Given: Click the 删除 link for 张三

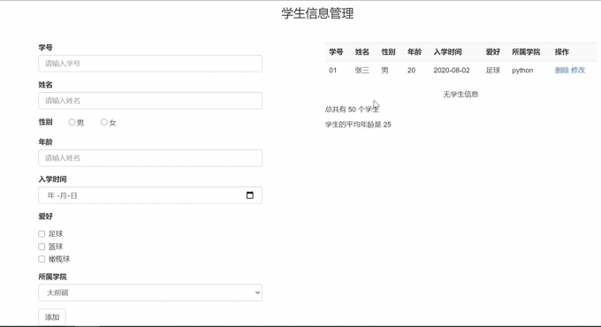Looking at the screenshot, I should (x=562, y=70).
